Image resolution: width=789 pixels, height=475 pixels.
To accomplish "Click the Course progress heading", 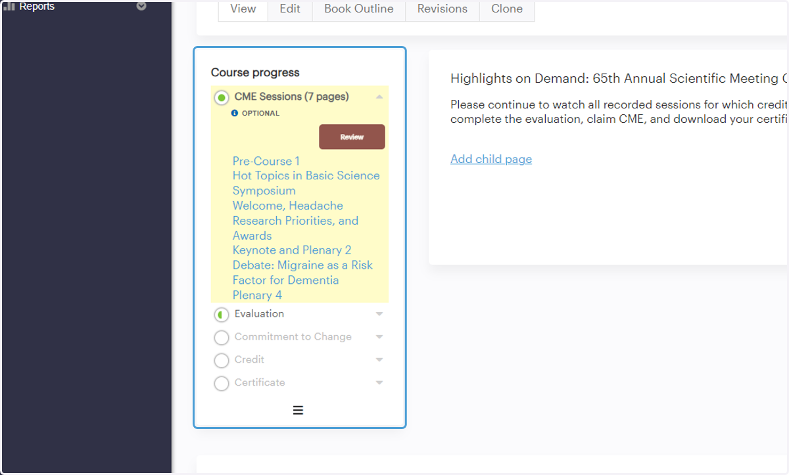I will (255, 73).
